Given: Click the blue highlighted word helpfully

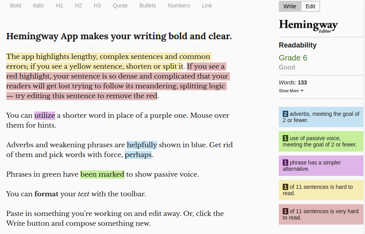Looking at the screenshot, I should (x=142, y=145).
